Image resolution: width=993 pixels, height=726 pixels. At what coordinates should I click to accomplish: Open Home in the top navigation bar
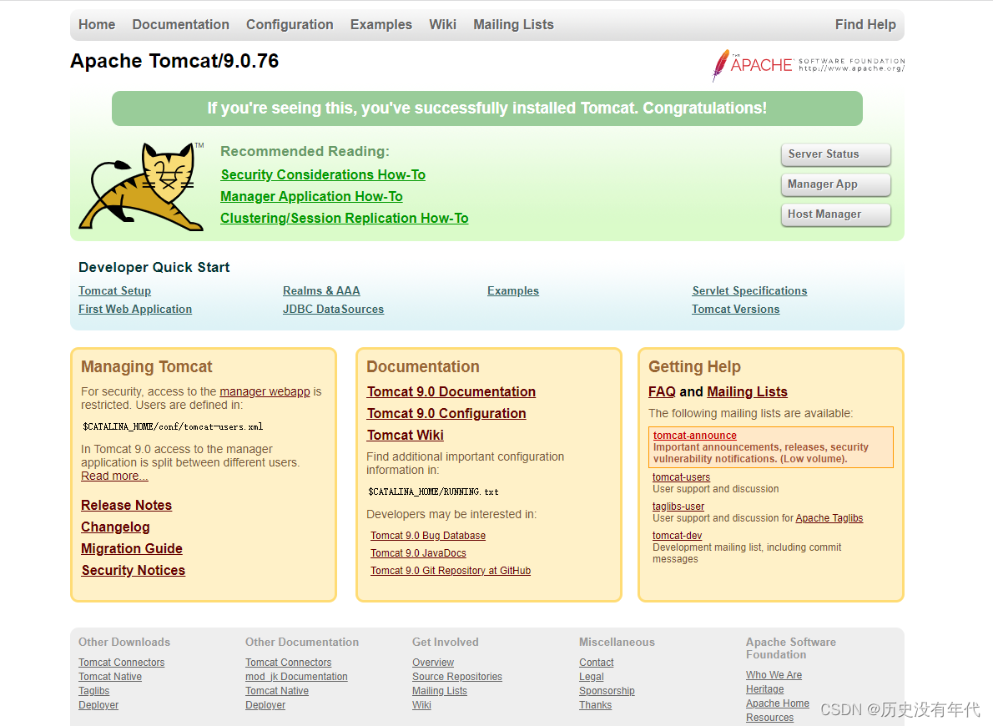97,25
